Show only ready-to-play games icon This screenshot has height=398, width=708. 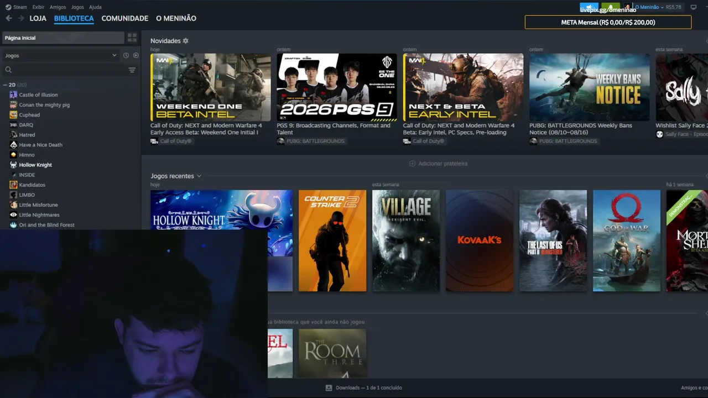136,55
